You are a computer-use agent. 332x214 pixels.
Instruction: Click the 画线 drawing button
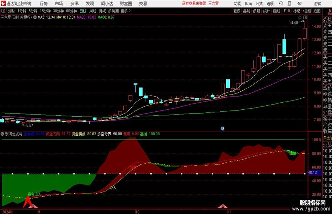point(276,11)
